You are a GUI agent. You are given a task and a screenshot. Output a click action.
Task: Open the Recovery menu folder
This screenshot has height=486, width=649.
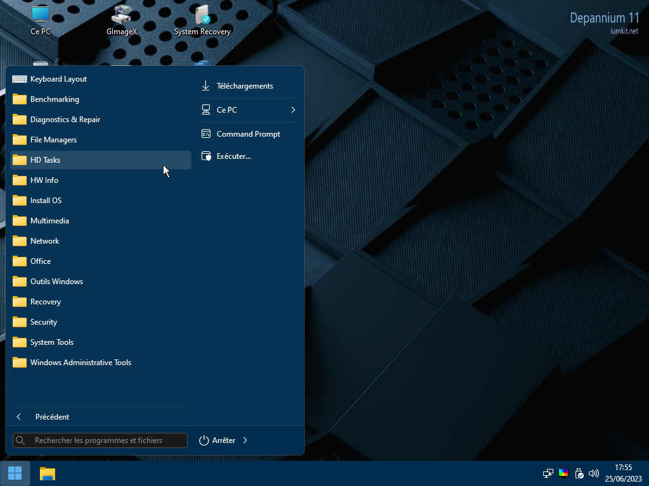coord(101,302)
